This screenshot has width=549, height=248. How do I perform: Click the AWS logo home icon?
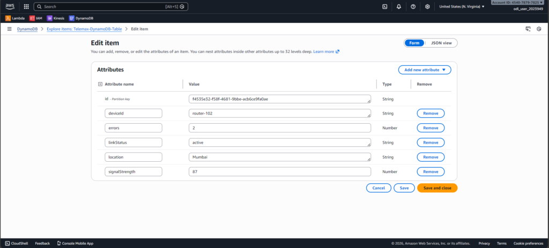tap(11, 6)
